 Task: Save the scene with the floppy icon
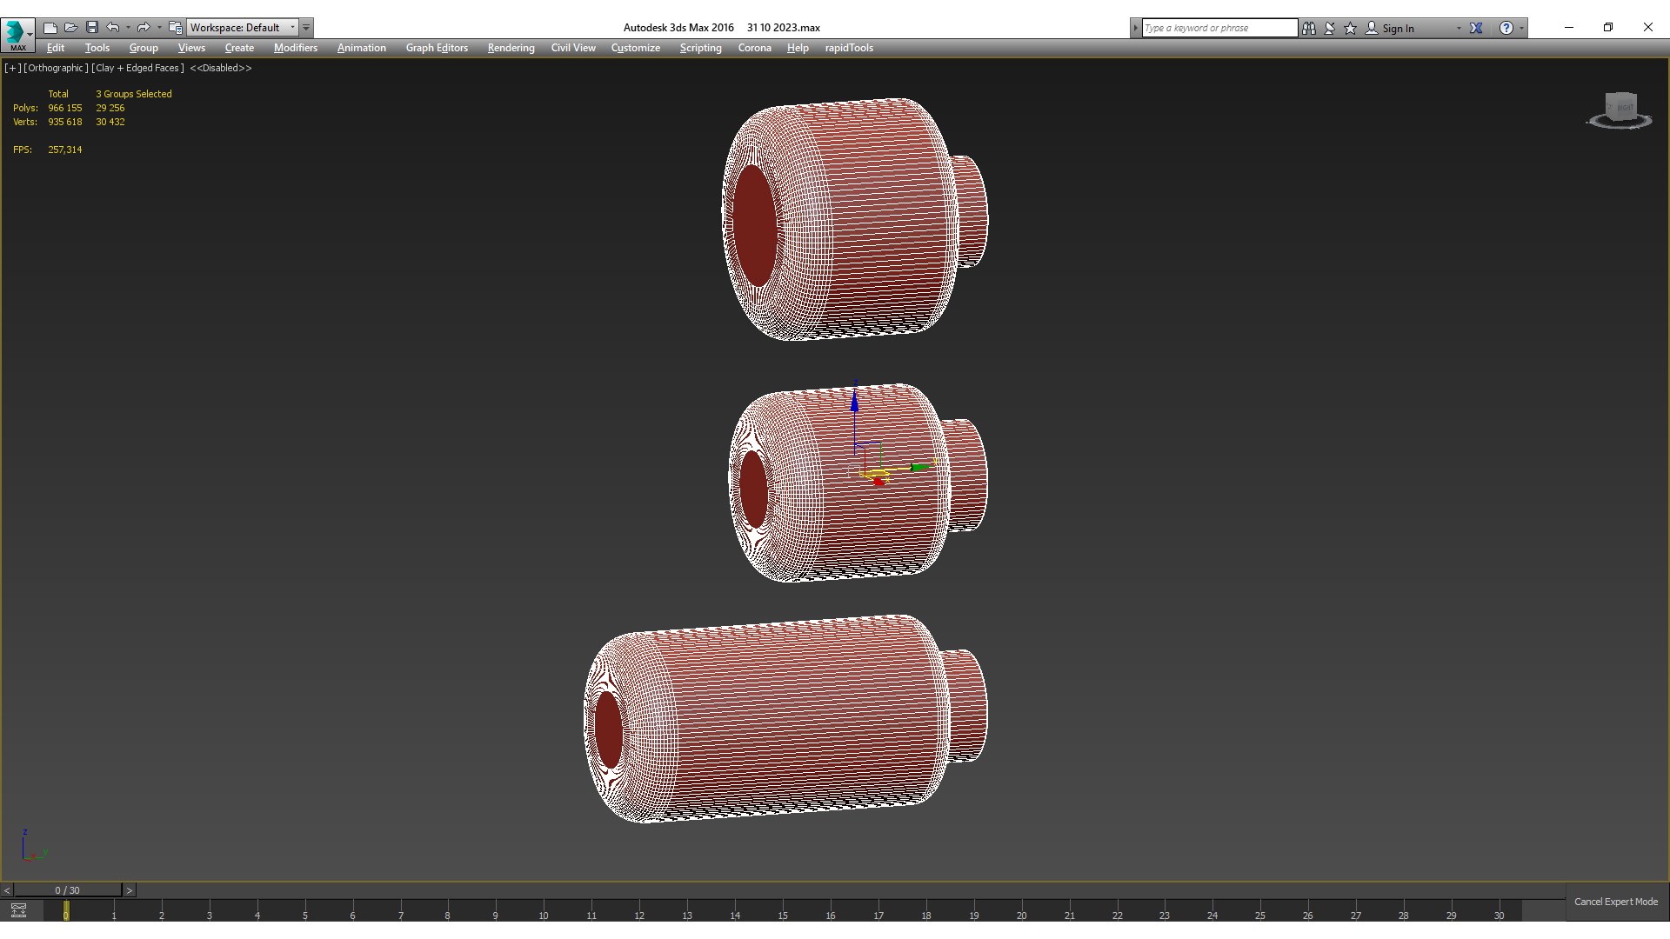92,28
